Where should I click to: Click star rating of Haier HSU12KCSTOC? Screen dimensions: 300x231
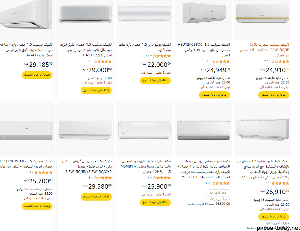pos(221,61)
